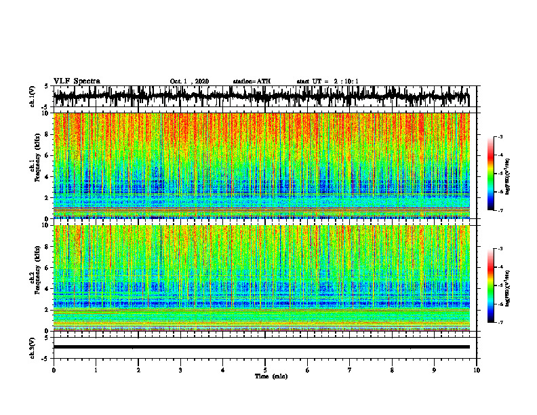Click time axis tick label "4"

coord(223,370)
